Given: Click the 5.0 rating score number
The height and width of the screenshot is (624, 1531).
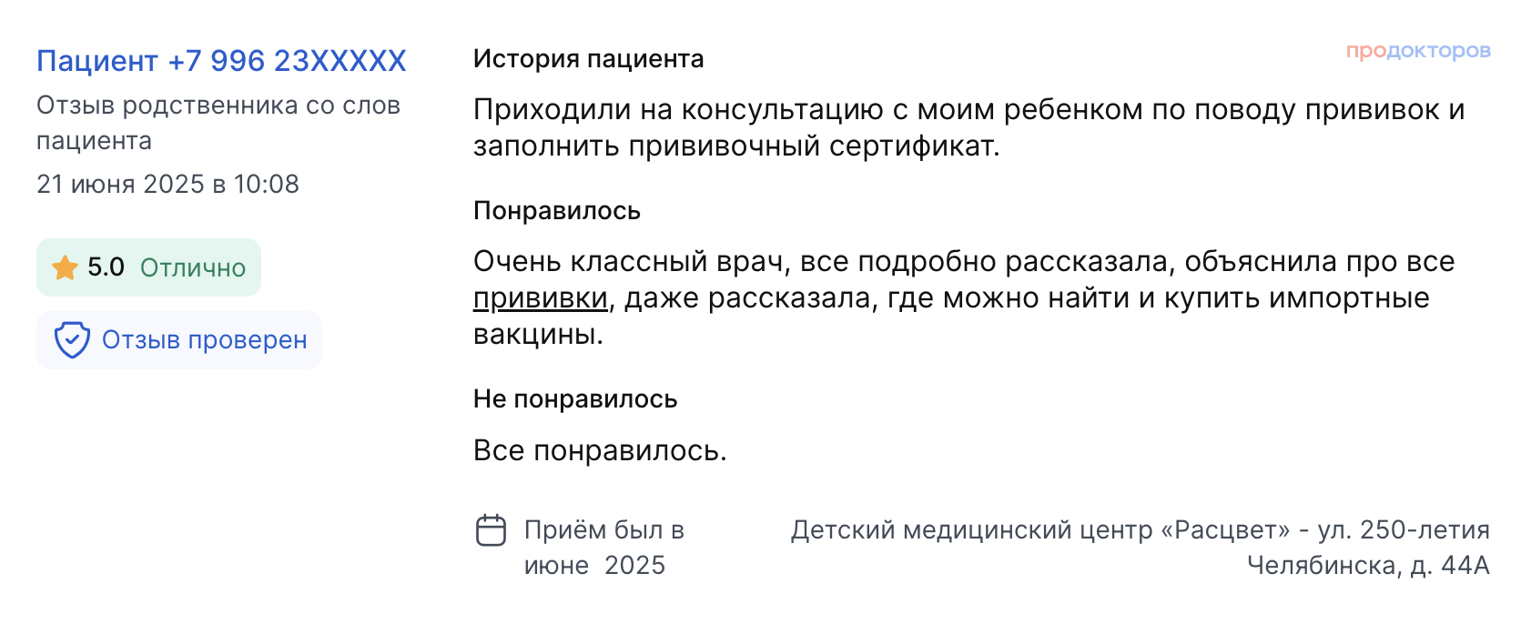Looking at the screenshot, I should pos(106,267).
